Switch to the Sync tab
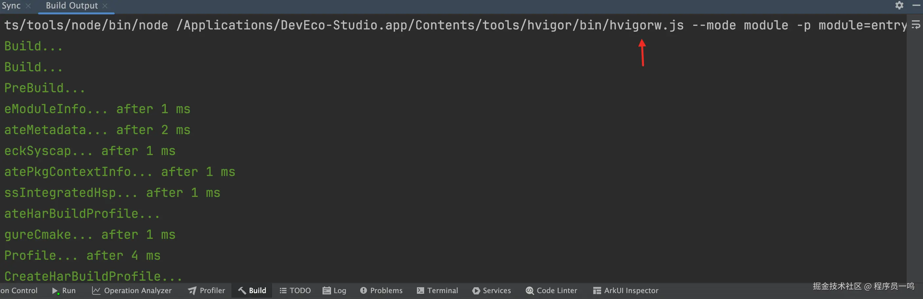The width and height of the screenshot is (923, 299). [x=11, y=6]
